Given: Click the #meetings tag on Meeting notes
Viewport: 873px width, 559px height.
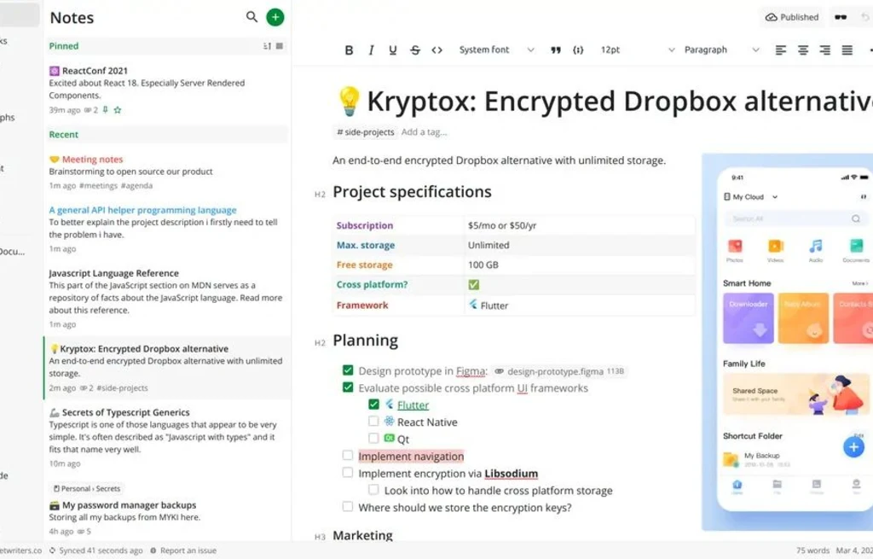Looking at the screenshot, I should [x=99, y=185].
